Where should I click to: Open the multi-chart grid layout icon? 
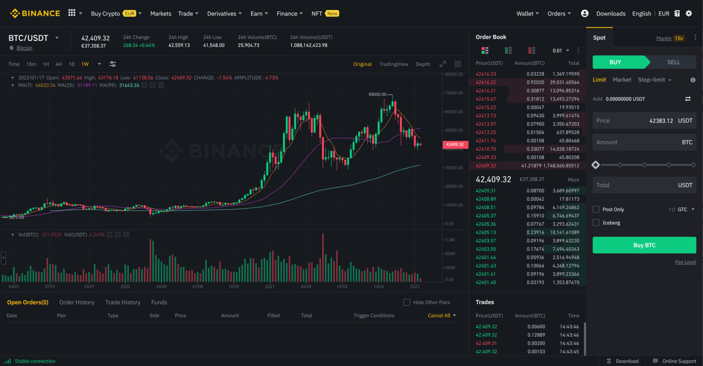tap(458, 64)
